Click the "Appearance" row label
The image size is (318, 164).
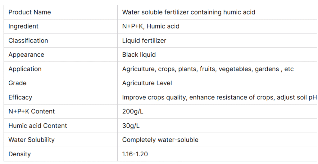(26, 55)
